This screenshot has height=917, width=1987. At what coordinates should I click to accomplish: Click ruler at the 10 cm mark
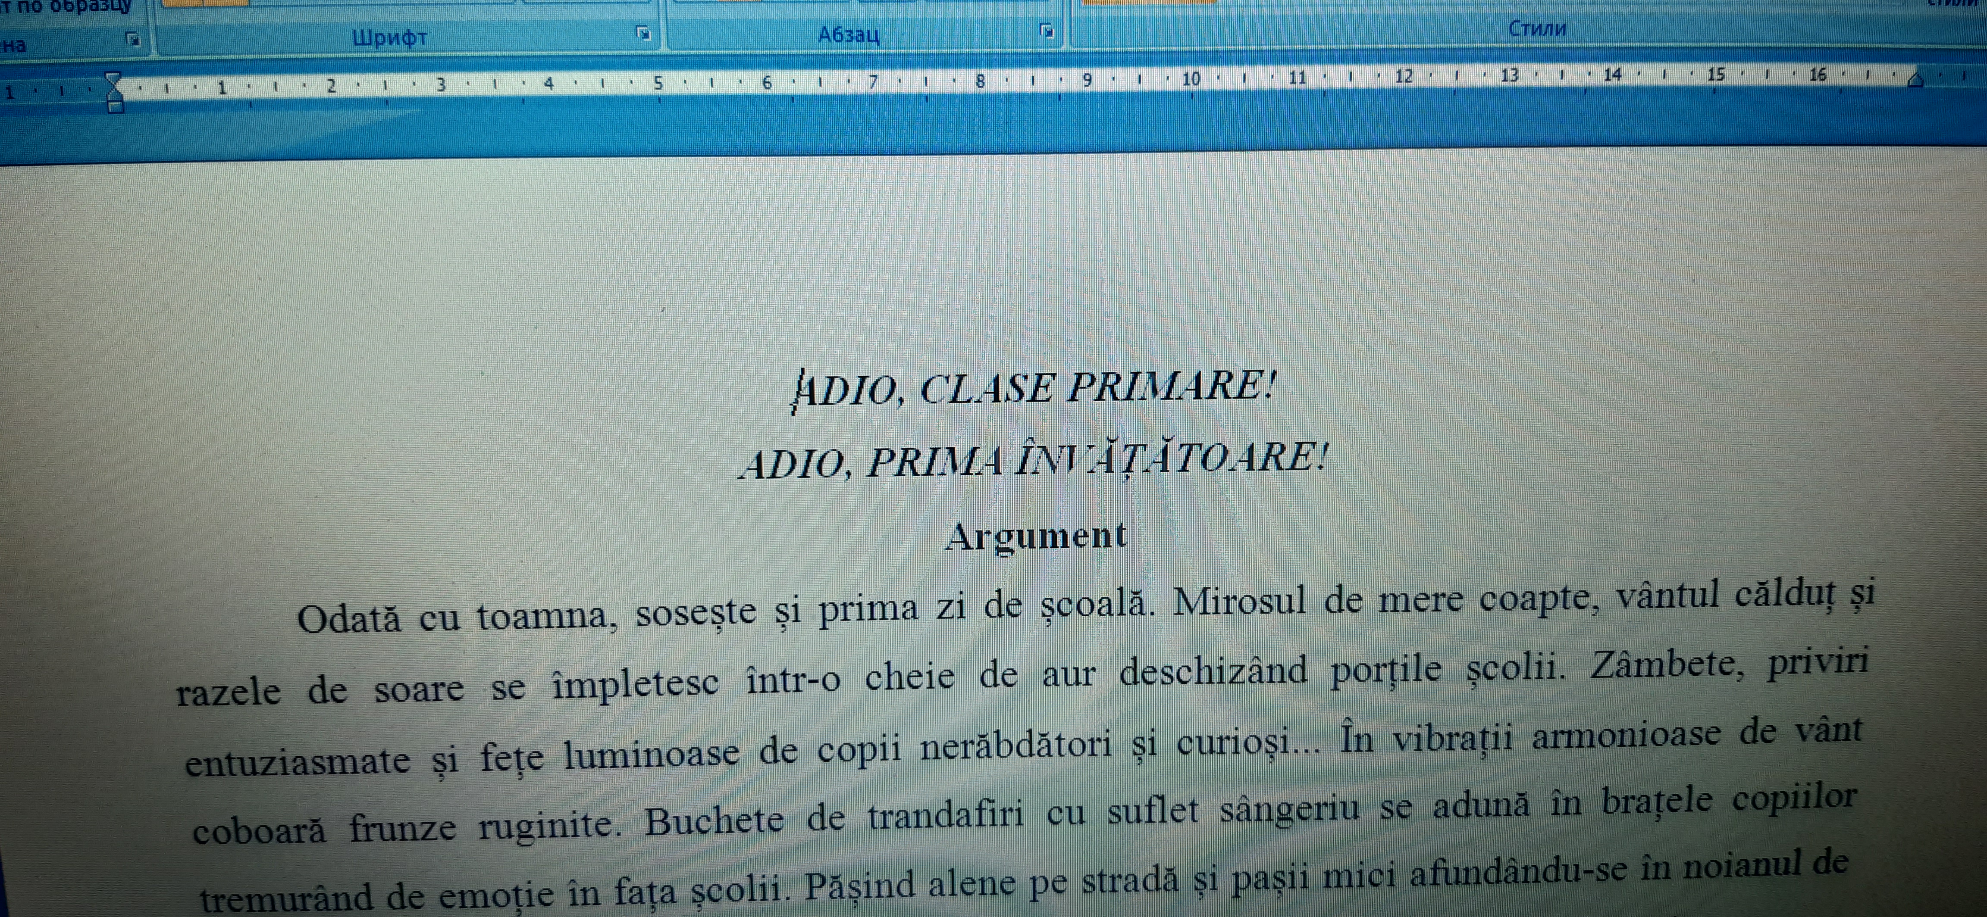[1191, 79]
